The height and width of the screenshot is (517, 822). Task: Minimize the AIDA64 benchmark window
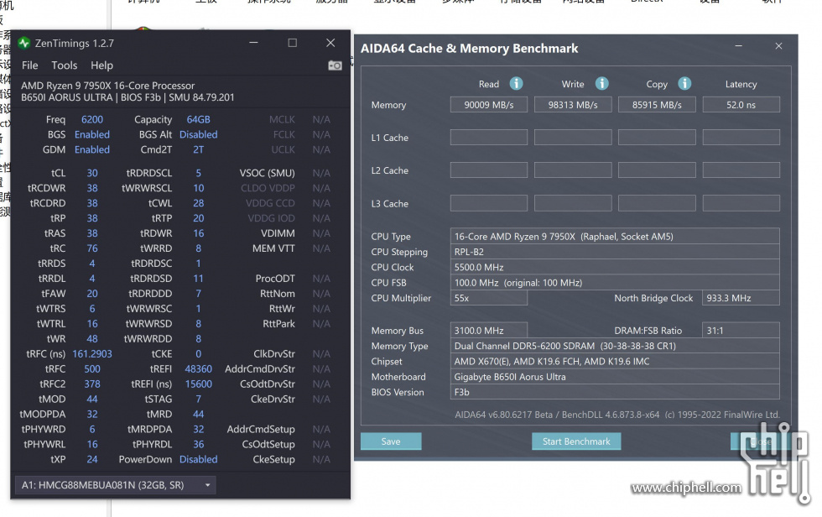tap(738, 47)
